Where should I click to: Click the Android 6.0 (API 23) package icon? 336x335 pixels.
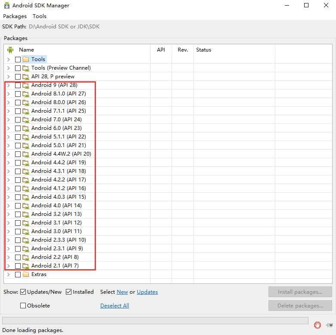[26, 128]
